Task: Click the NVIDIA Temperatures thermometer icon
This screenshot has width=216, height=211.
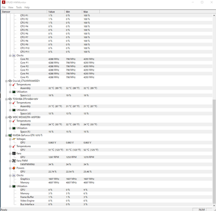Action: pos(14,146)
